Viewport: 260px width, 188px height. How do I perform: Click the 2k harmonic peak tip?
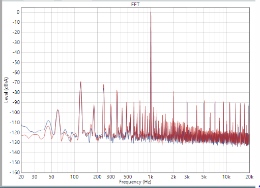click(174, 92)
